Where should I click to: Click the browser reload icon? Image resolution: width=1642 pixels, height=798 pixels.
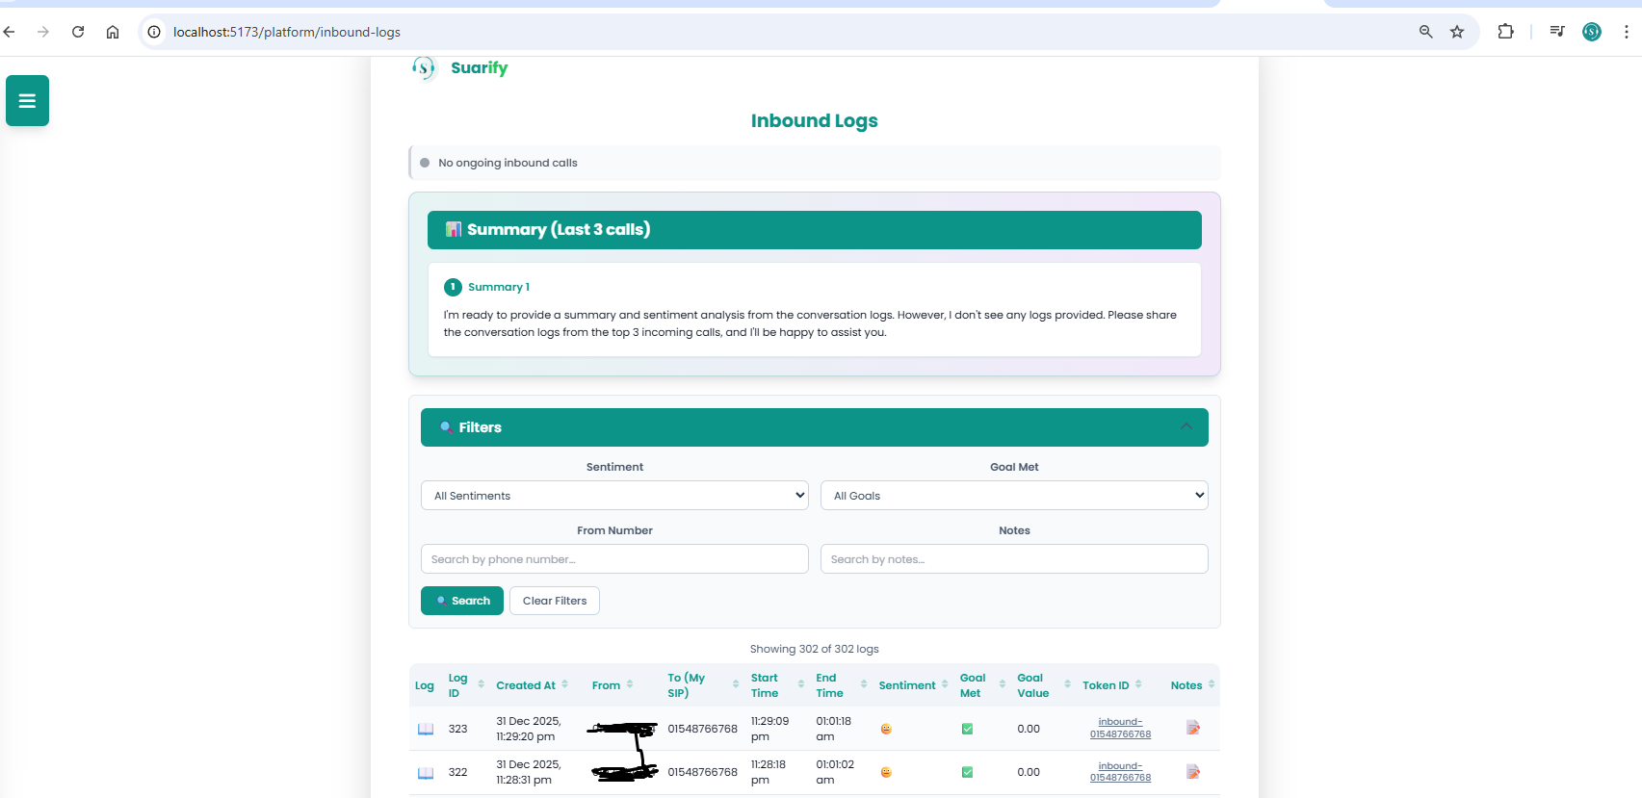pos(78,32)
